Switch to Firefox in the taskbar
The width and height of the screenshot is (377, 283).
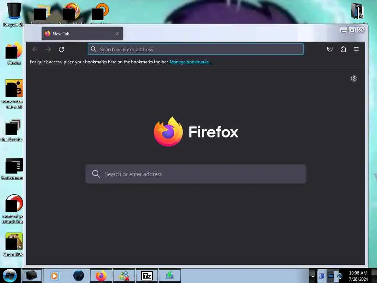coord(101,276)
